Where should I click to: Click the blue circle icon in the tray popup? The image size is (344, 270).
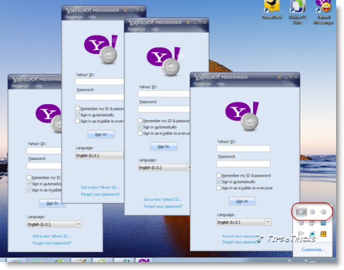click(x=312, y=234)
